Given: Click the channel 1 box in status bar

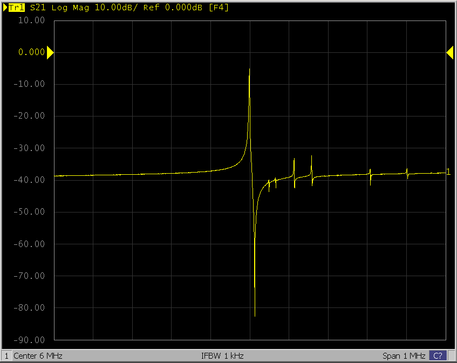Looking at the screenshot, I should tap(6, 356).
